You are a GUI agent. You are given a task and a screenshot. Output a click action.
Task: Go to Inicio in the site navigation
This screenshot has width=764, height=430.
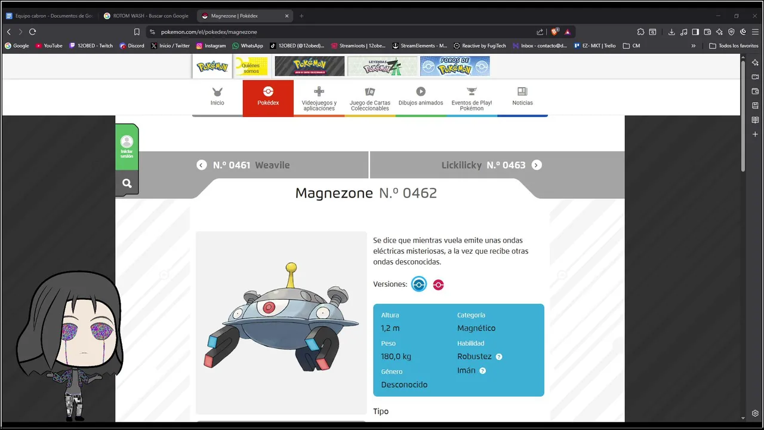[217, 97]
